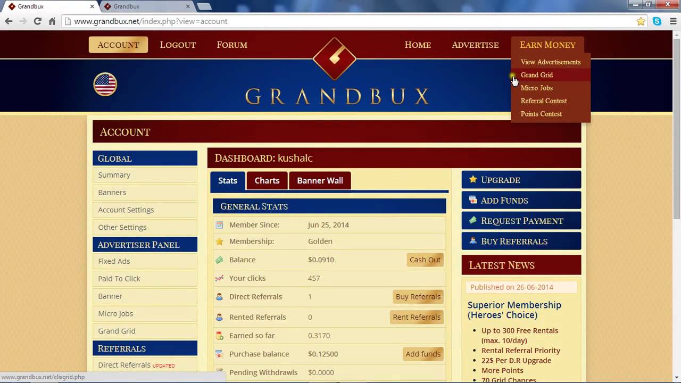Click the Rented Referrals person icon
The height and width of the screenshot is (383, 681).
(219, 317)
